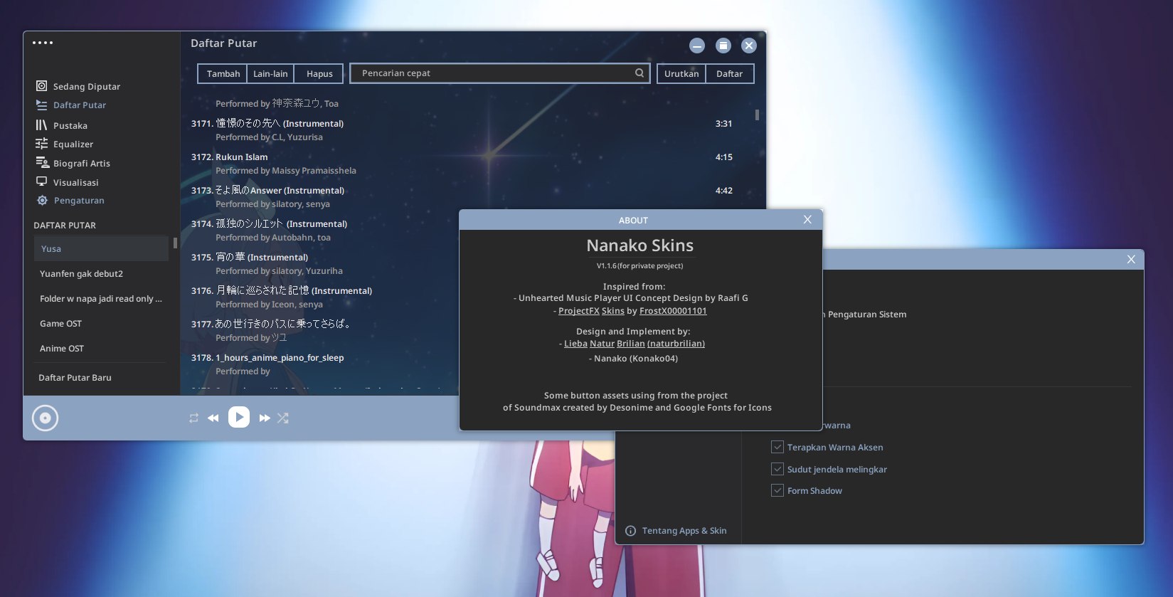Go to previous track icon

(213, 418)
